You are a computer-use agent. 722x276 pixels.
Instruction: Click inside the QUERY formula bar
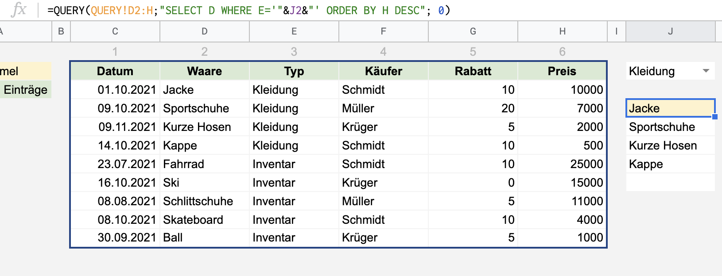pos(248,10)
